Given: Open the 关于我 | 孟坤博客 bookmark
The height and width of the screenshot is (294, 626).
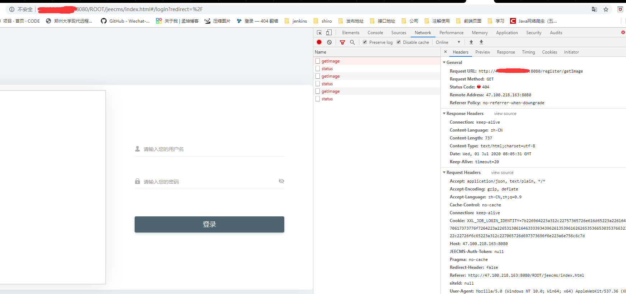Looking at the screenshot, I should click(177, 21).
